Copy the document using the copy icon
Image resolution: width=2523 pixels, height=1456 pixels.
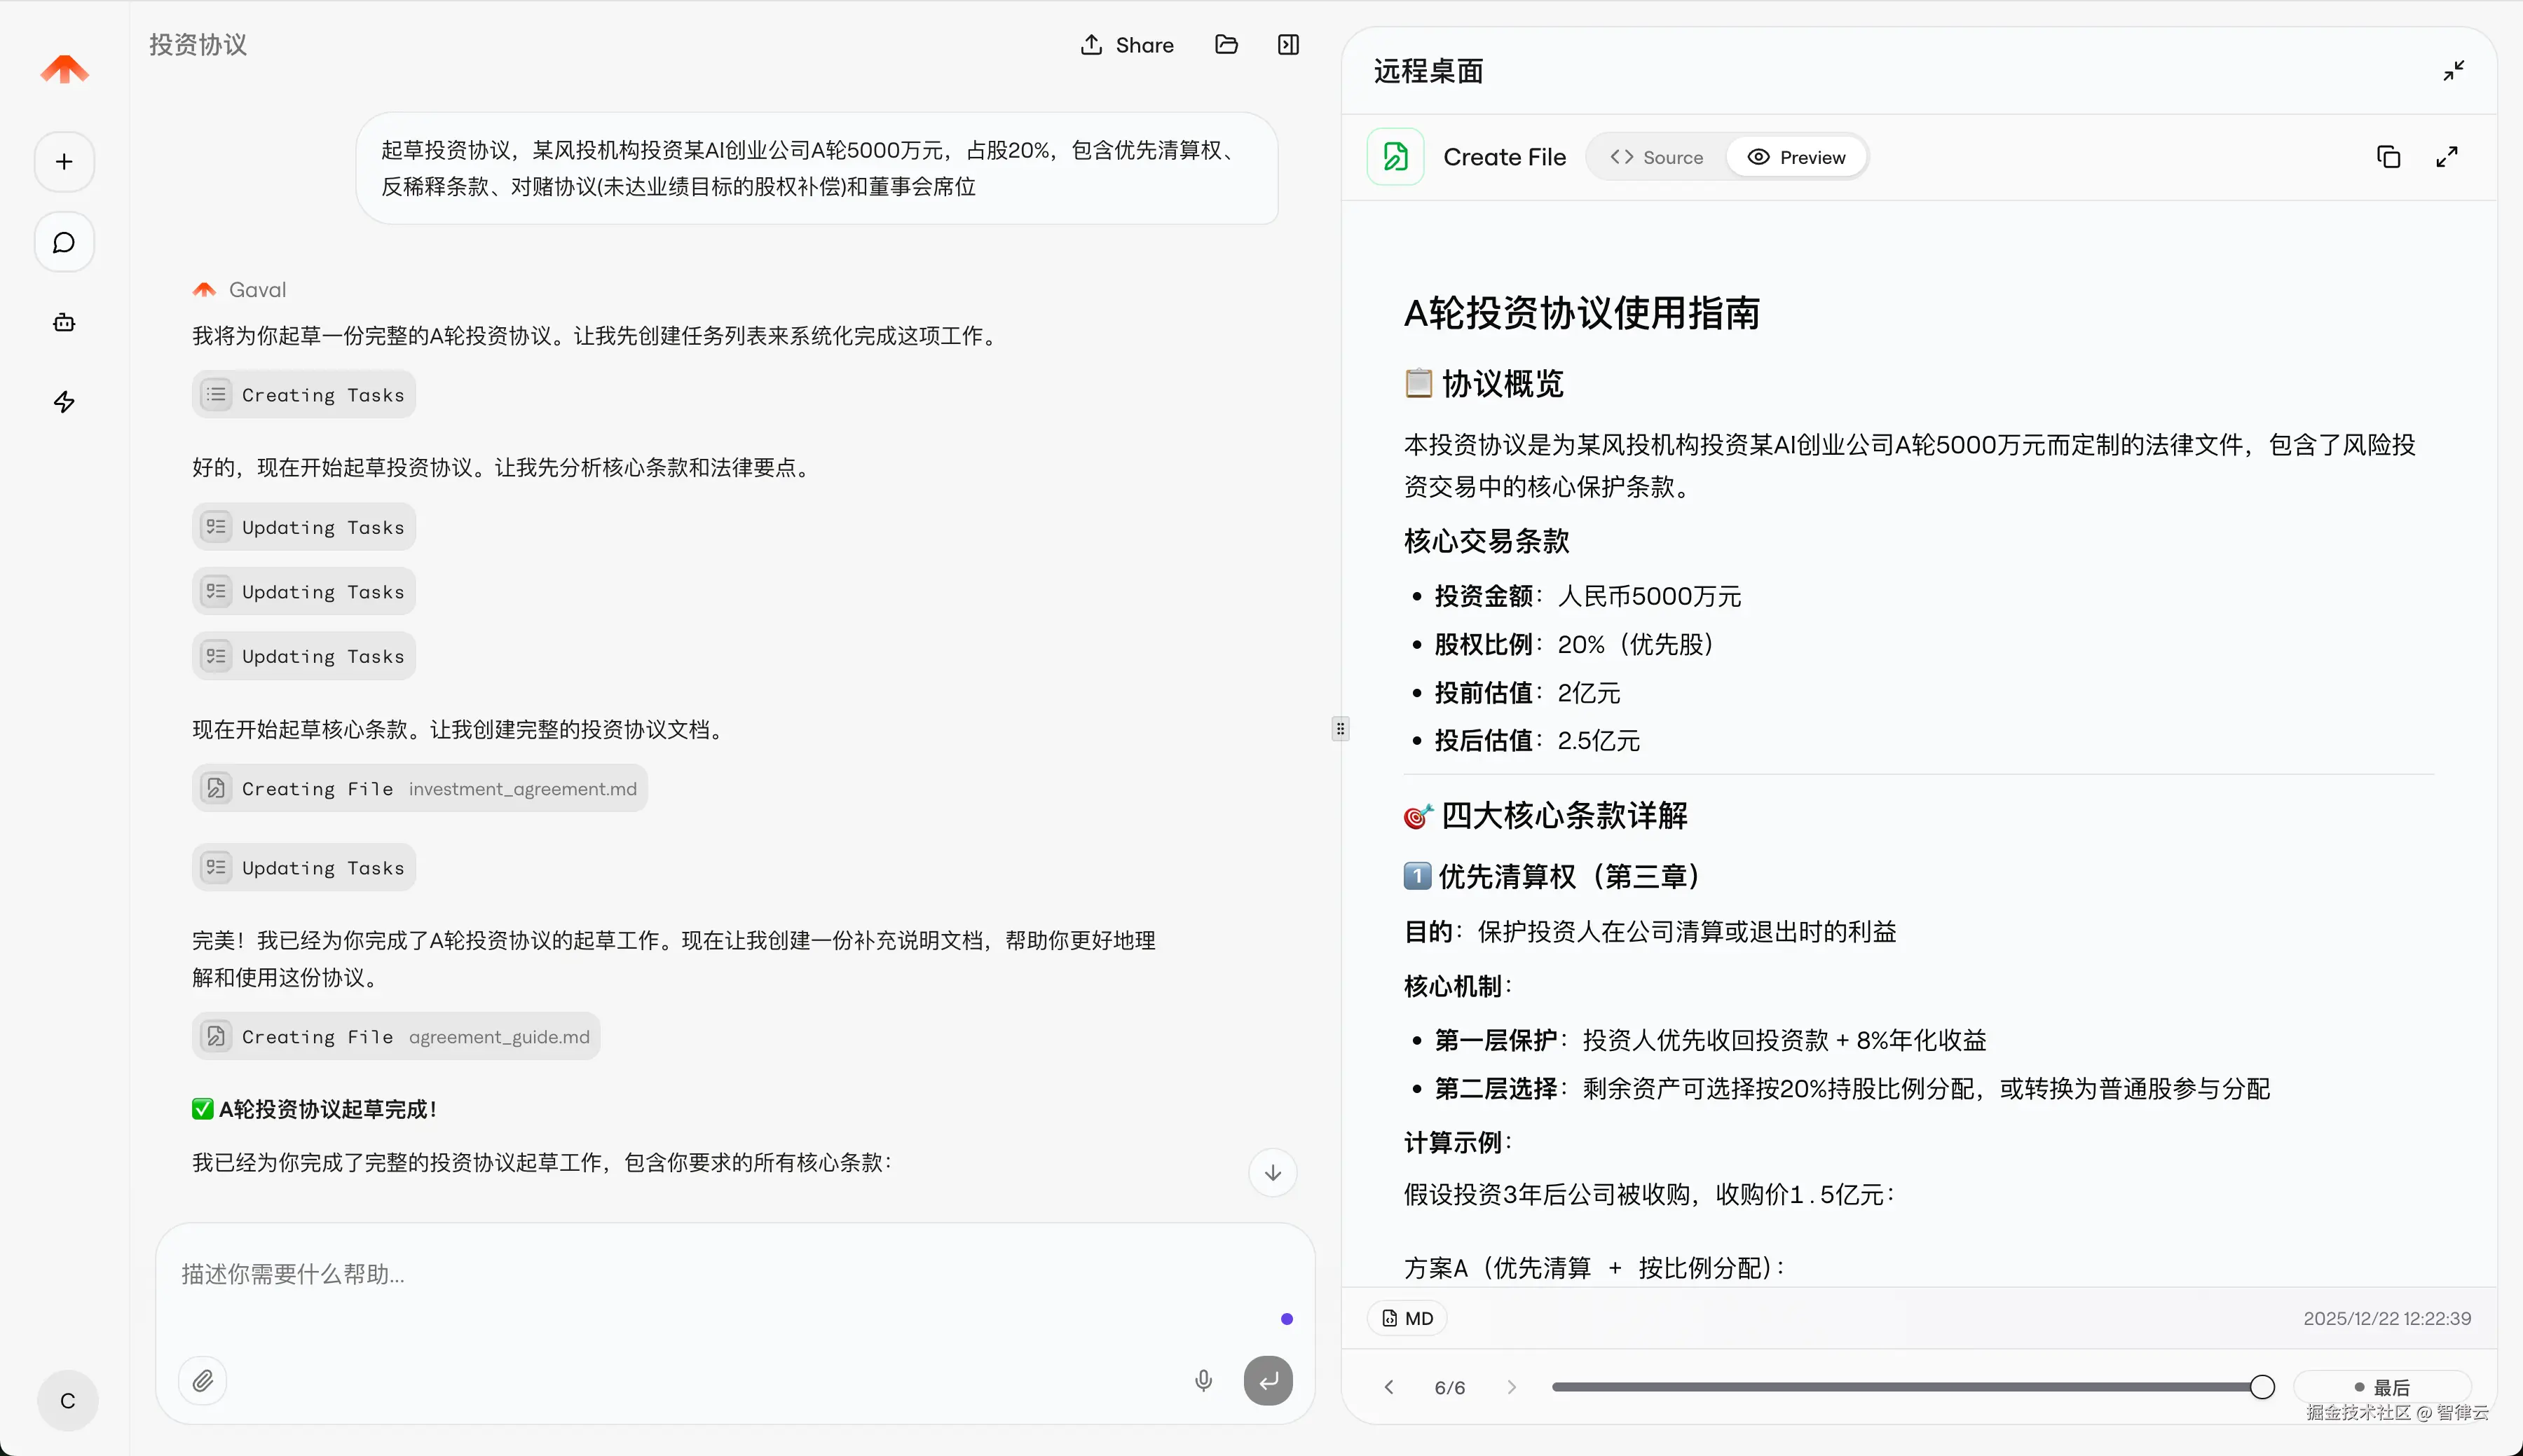point(2389,157)
